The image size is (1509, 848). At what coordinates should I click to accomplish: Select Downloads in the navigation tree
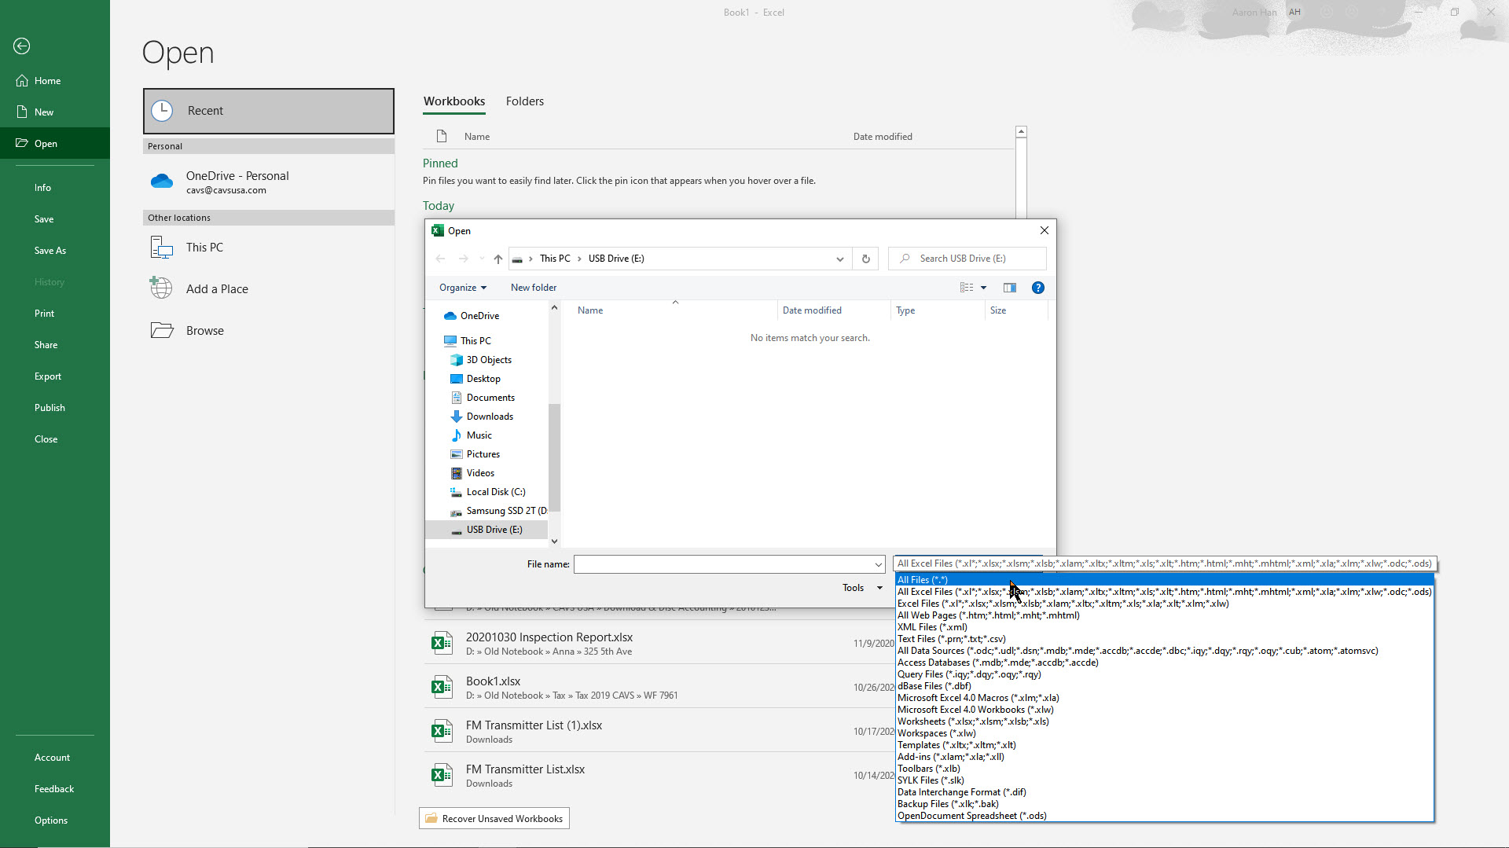pos(489,417)
